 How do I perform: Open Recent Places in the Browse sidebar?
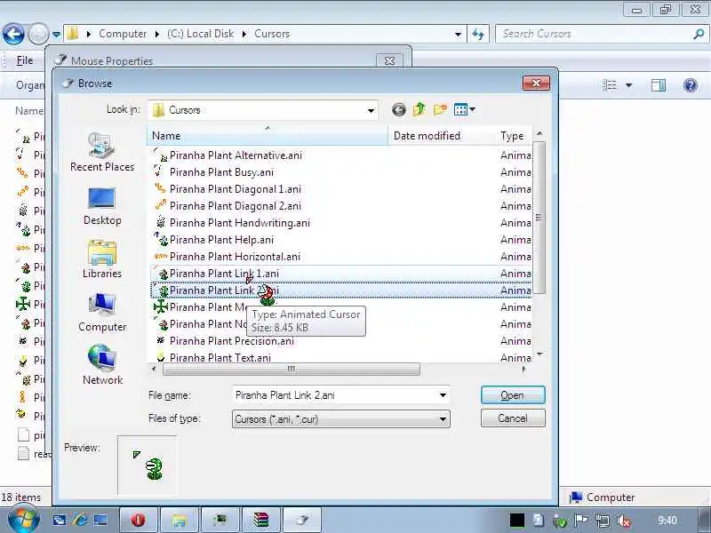102,152
